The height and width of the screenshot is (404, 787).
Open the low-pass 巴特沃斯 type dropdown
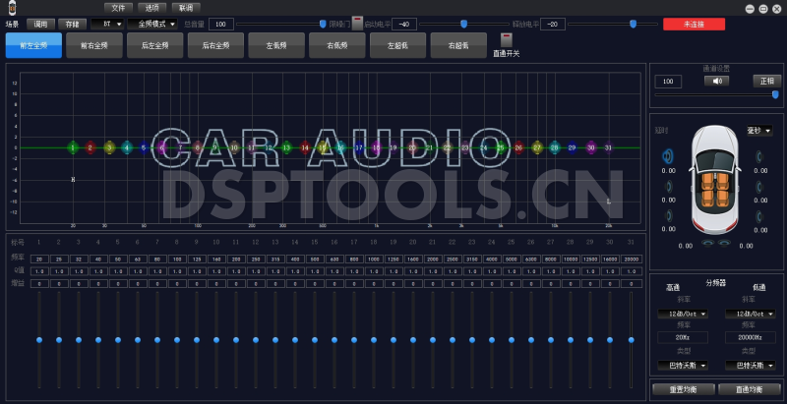point(750,366)
